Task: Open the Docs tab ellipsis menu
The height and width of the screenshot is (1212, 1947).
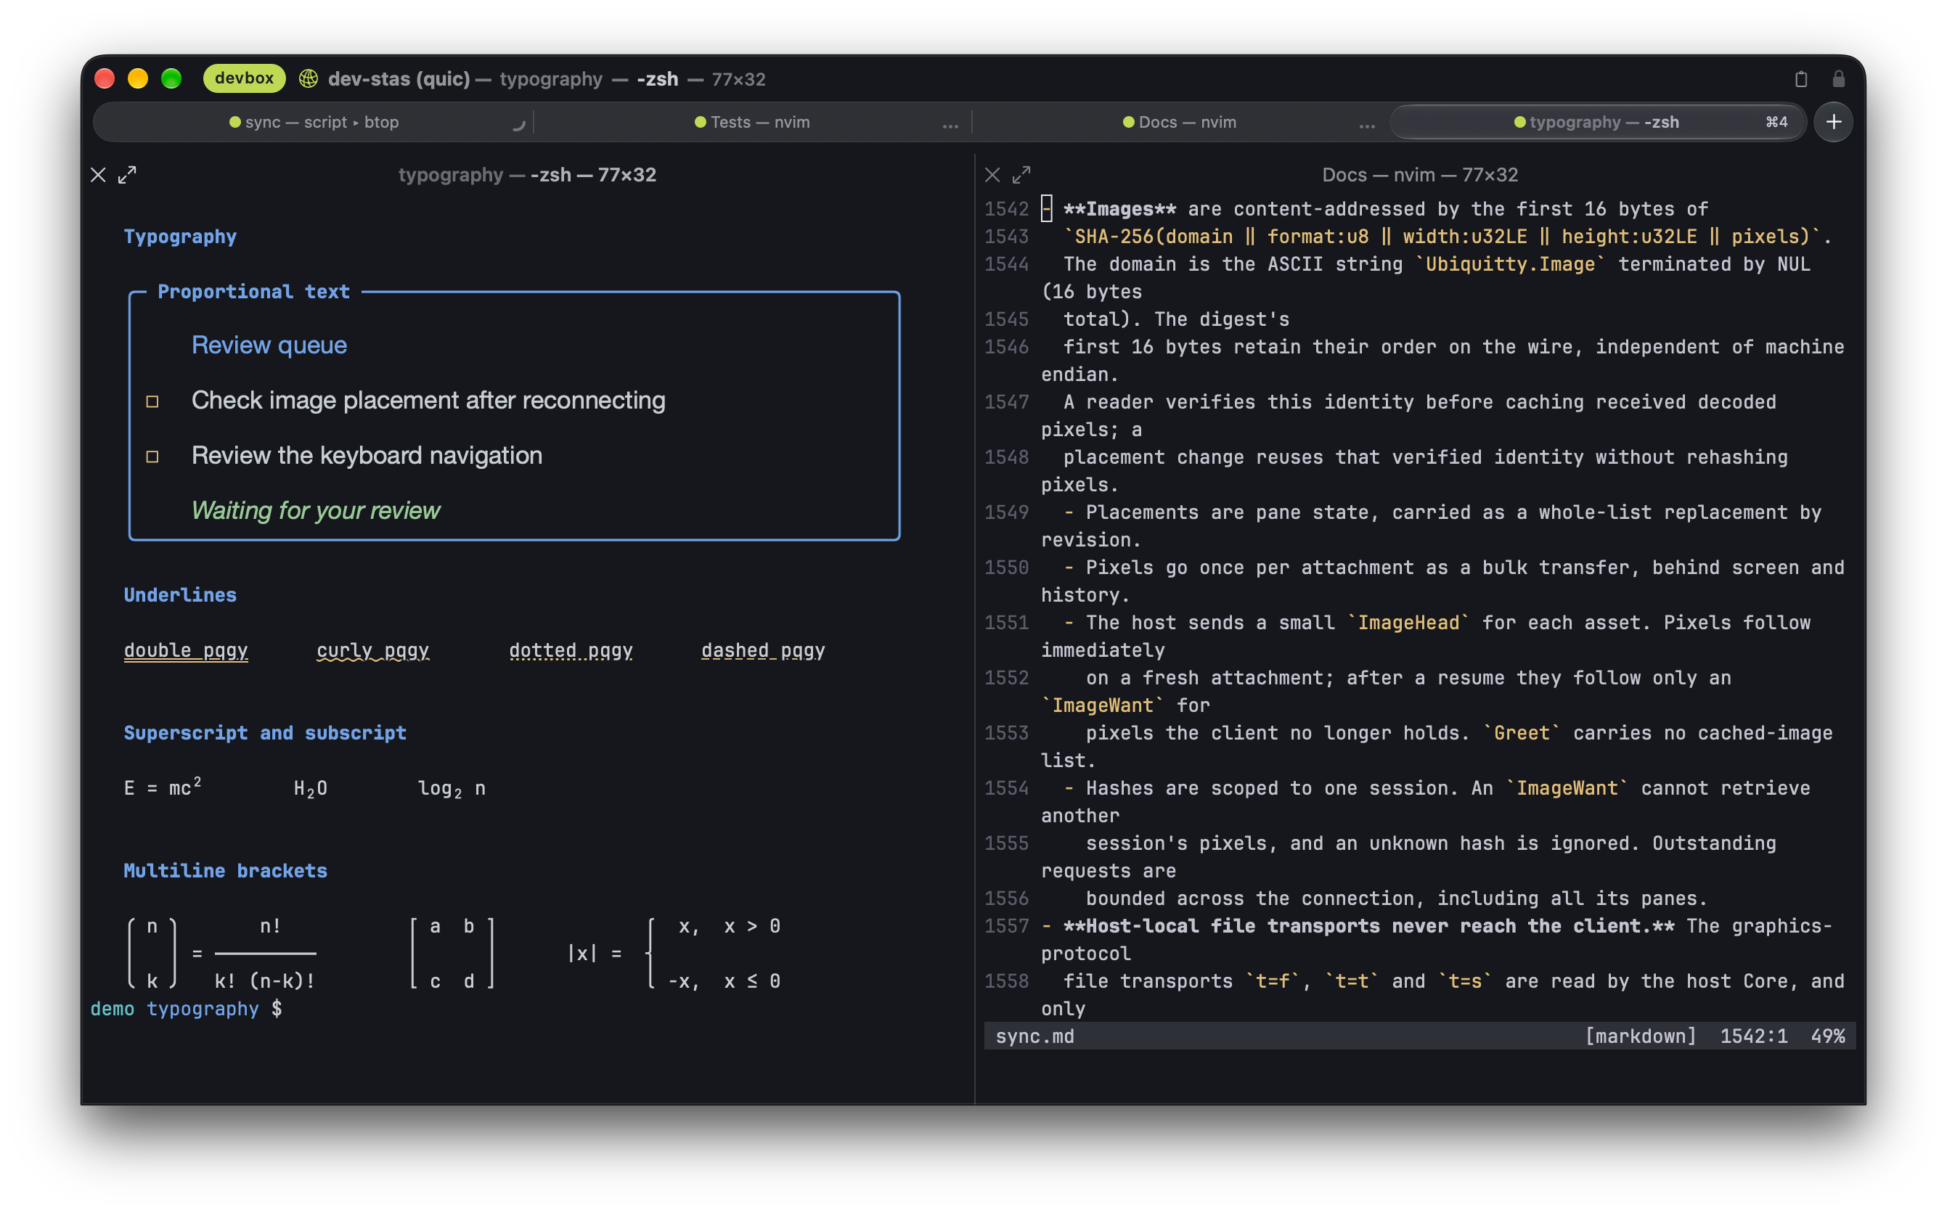Action: click(x=1367, y=124)
